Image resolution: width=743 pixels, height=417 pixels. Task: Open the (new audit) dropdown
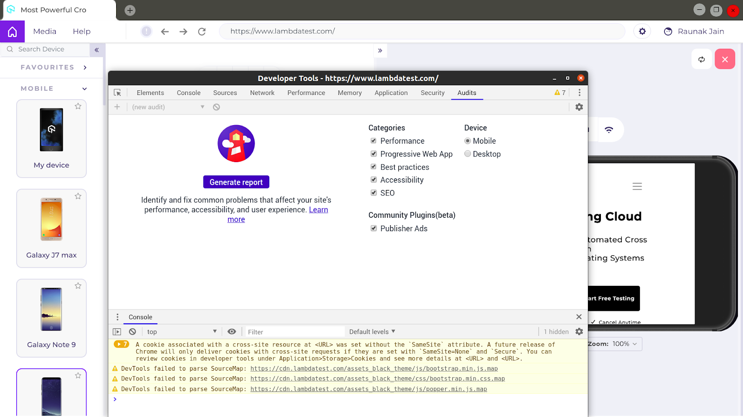[x=168, y=107]
